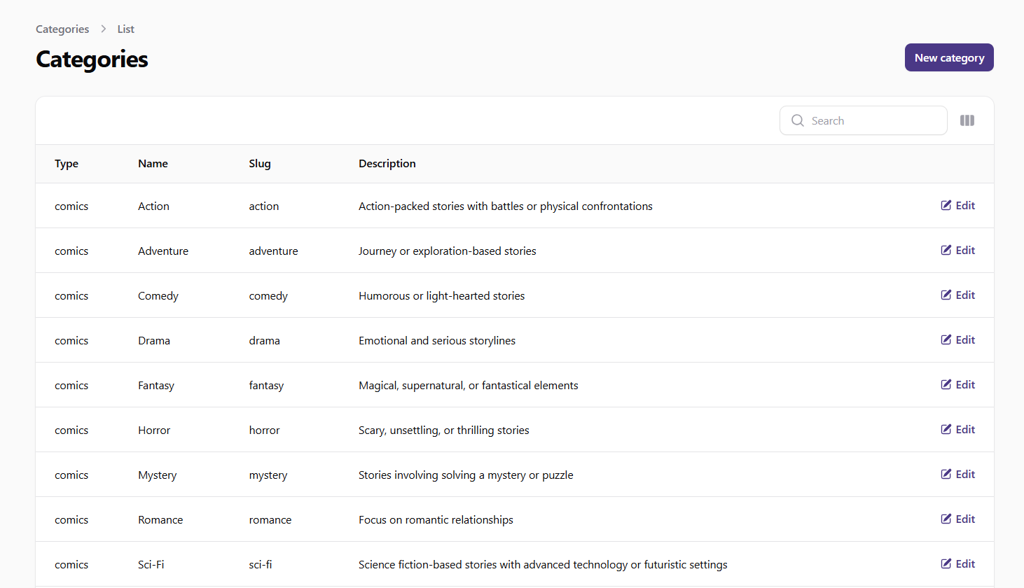Click the New category button
The image size is (1024, 588).
pyautogui.click(x=949, y=57)
